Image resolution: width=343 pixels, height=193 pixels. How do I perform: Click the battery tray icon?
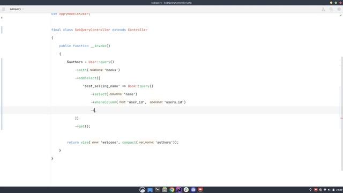(333, 190)
